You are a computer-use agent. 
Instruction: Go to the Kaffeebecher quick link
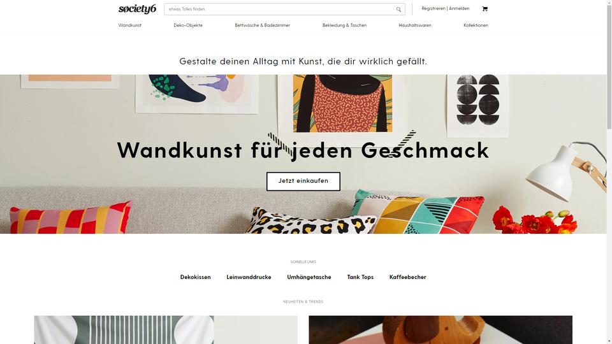pyautogui.click(x=408, y=277)
